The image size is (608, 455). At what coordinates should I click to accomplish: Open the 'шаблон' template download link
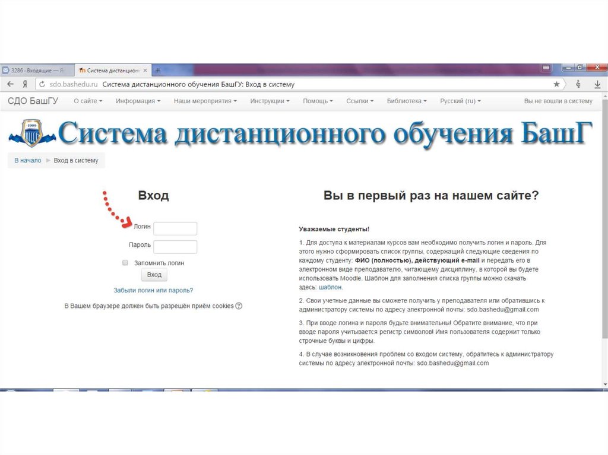pos(330,287)
